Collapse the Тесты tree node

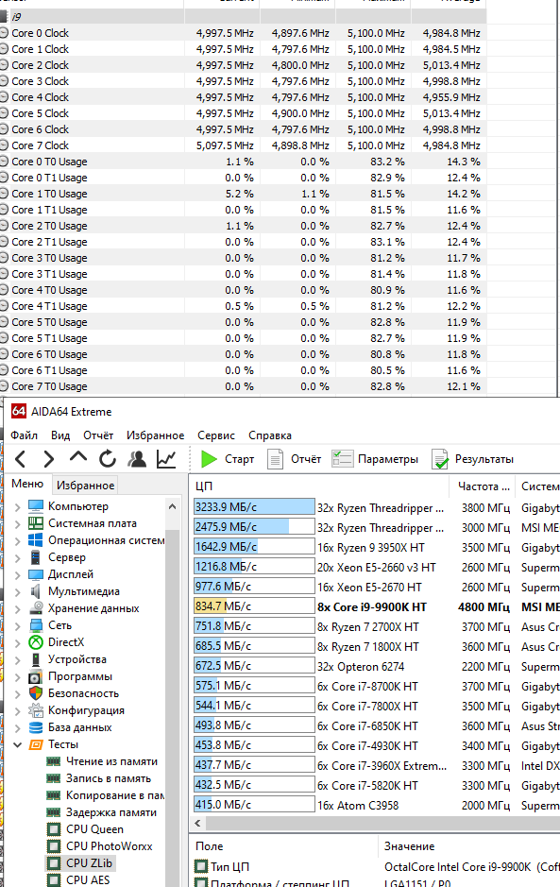(x=18, y=744)
